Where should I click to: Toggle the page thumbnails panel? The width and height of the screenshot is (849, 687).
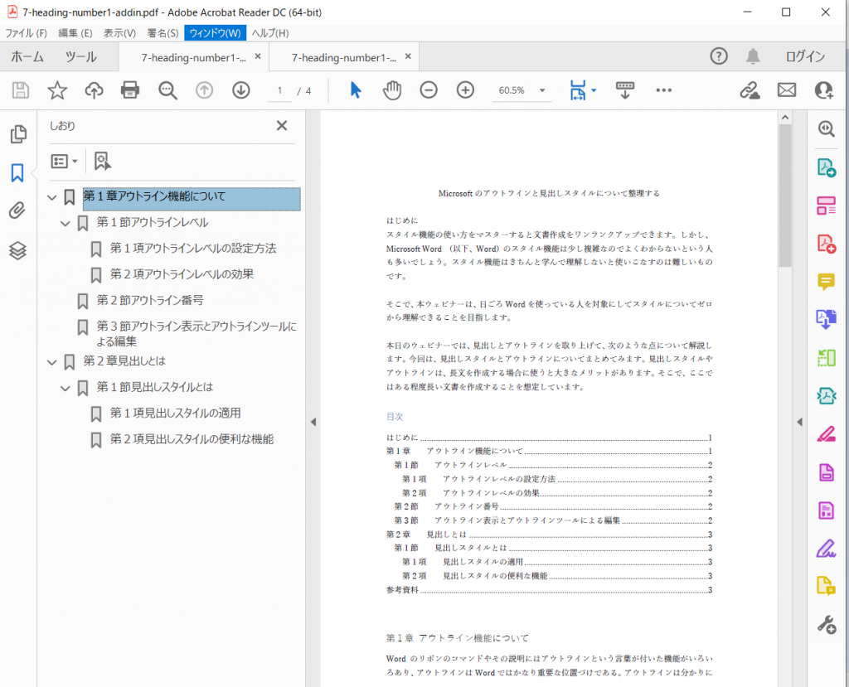click(18, 133)
